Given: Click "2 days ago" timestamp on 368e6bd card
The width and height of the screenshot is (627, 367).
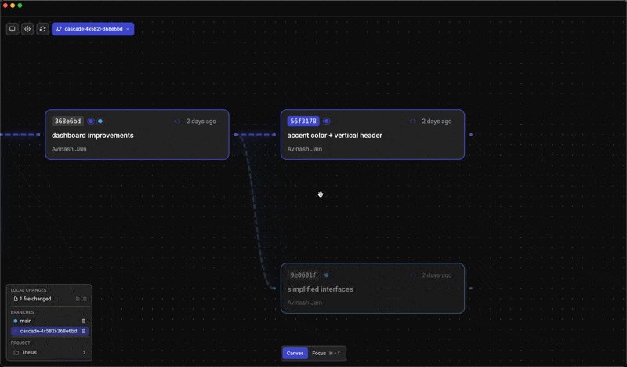Looking at the screenshot, I should point(201,122).
